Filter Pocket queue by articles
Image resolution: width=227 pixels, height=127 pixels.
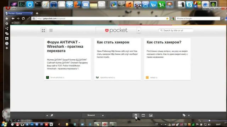point(135,115)
